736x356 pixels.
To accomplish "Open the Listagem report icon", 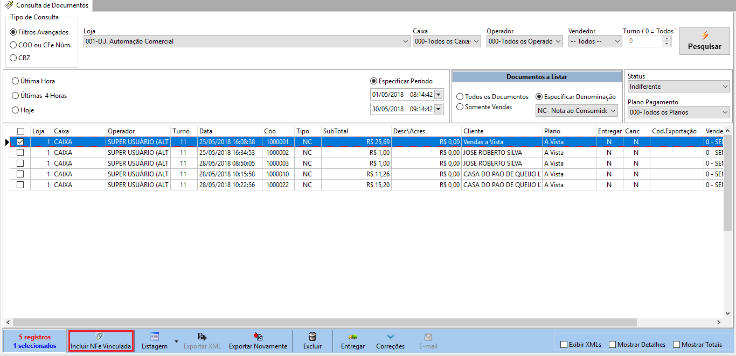I will [x=155, y=337].
